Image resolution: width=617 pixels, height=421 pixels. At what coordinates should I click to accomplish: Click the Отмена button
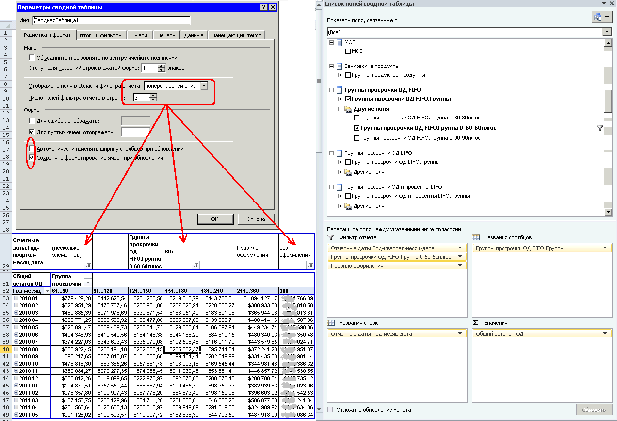click(256, 219)
